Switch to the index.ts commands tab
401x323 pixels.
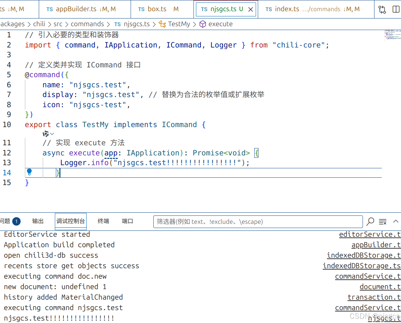click(x=316, y=9)
